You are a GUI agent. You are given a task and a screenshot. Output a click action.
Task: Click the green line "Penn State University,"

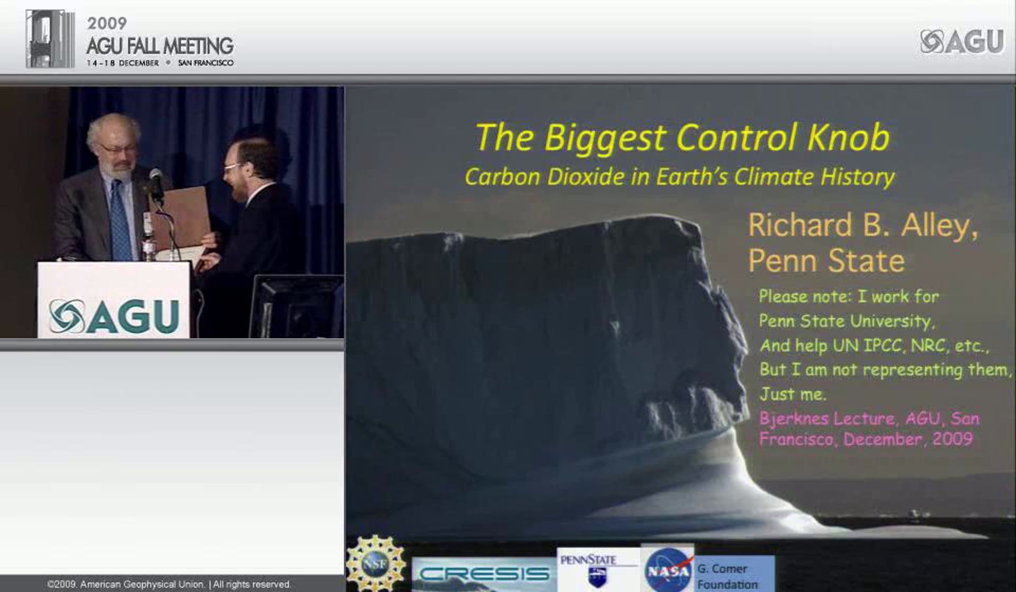click(x=847, y=321)
